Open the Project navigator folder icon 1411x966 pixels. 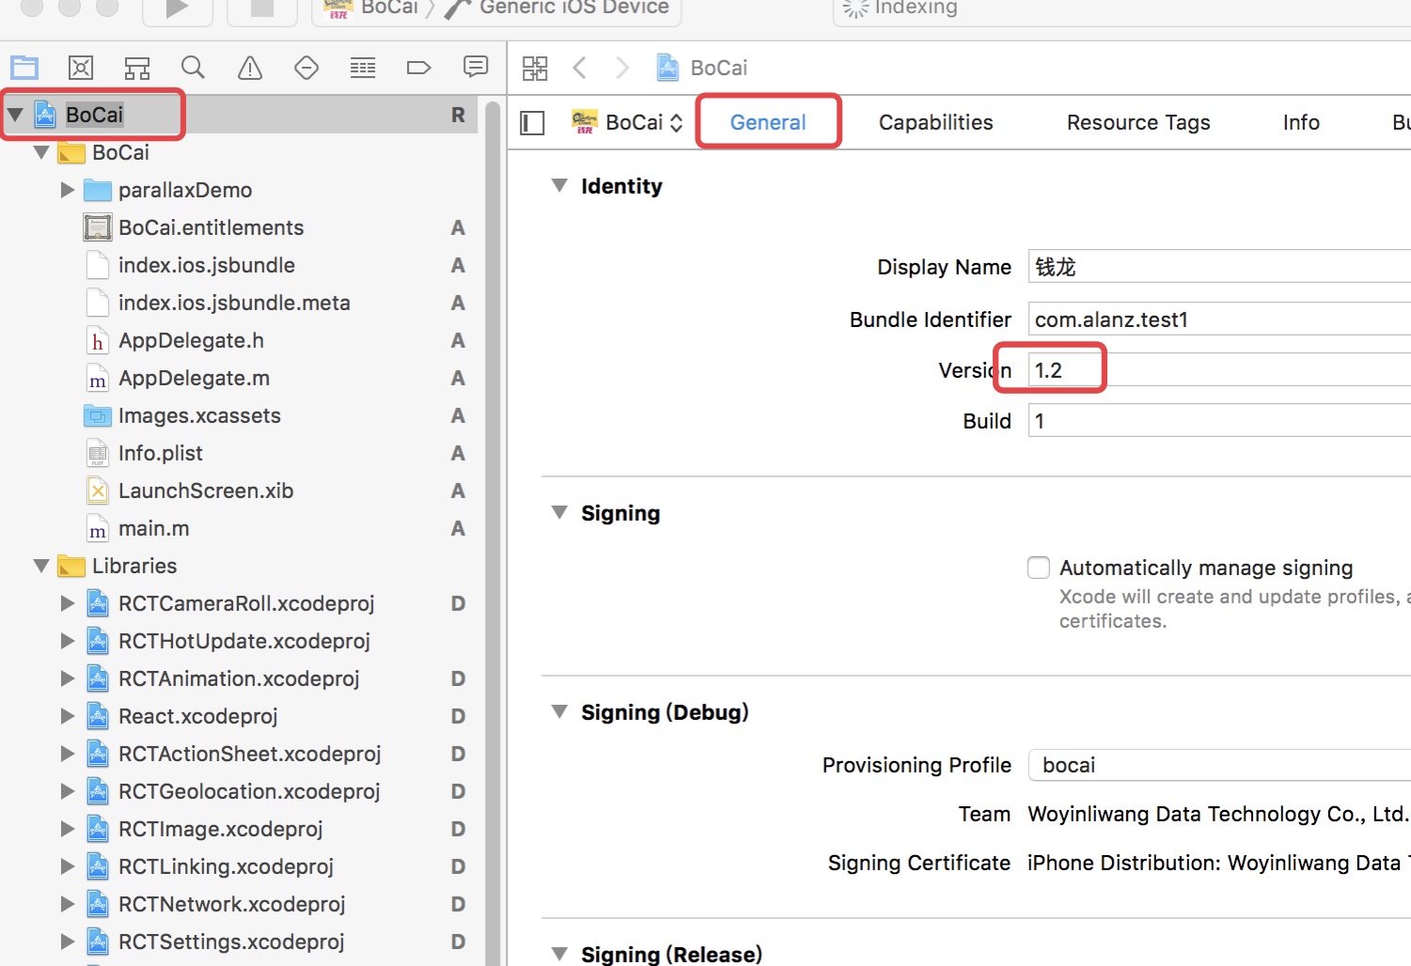click(24, 68)
